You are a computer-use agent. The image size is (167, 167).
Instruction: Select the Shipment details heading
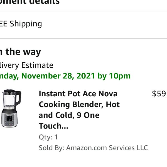(x=30, y=2)
